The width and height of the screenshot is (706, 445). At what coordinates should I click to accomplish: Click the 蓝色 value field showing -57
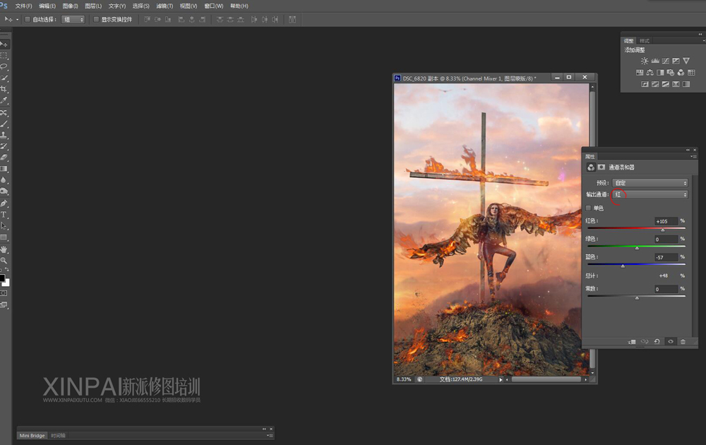pos(666,257)
